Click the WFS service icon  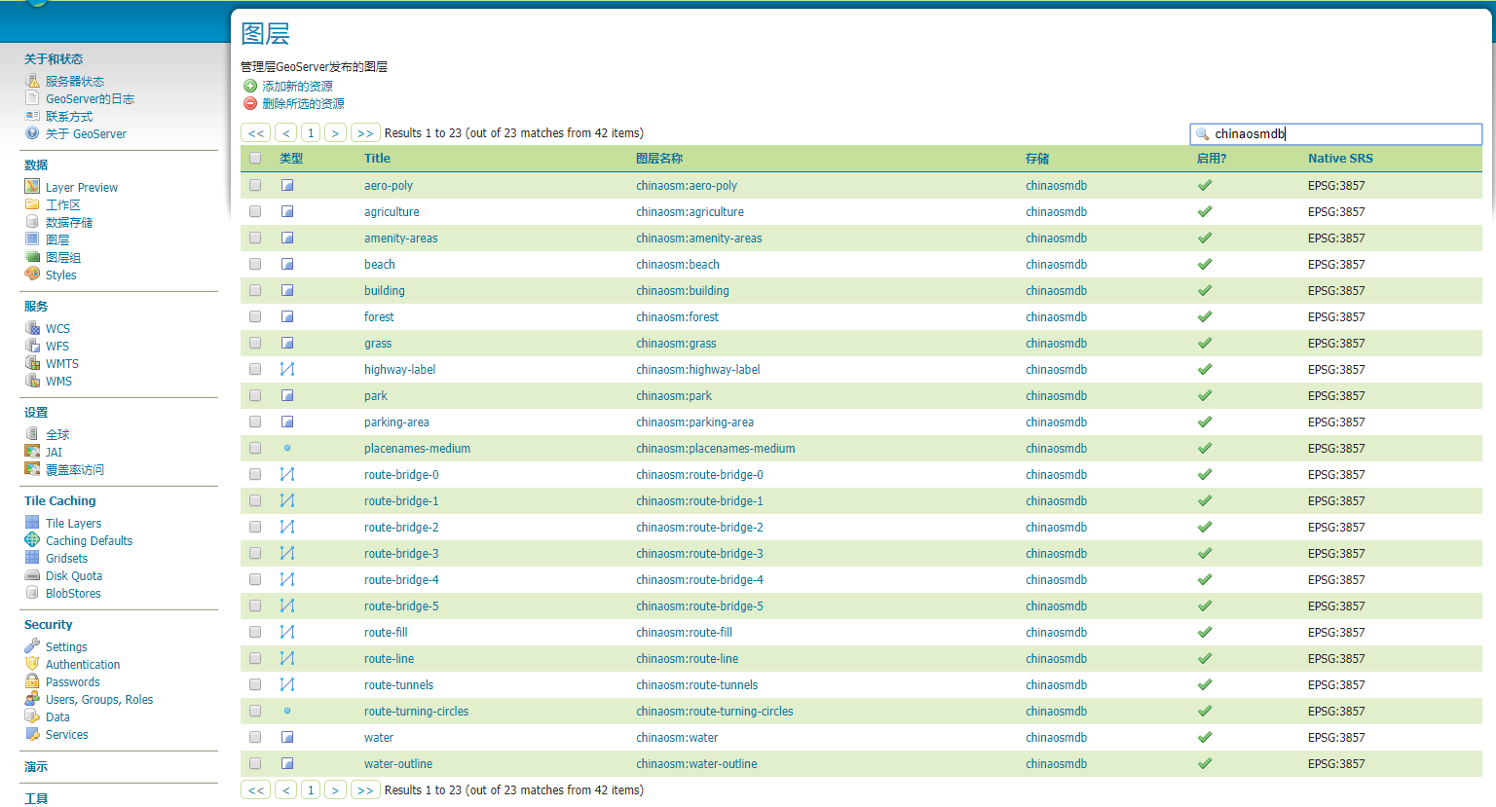(32, 346)
